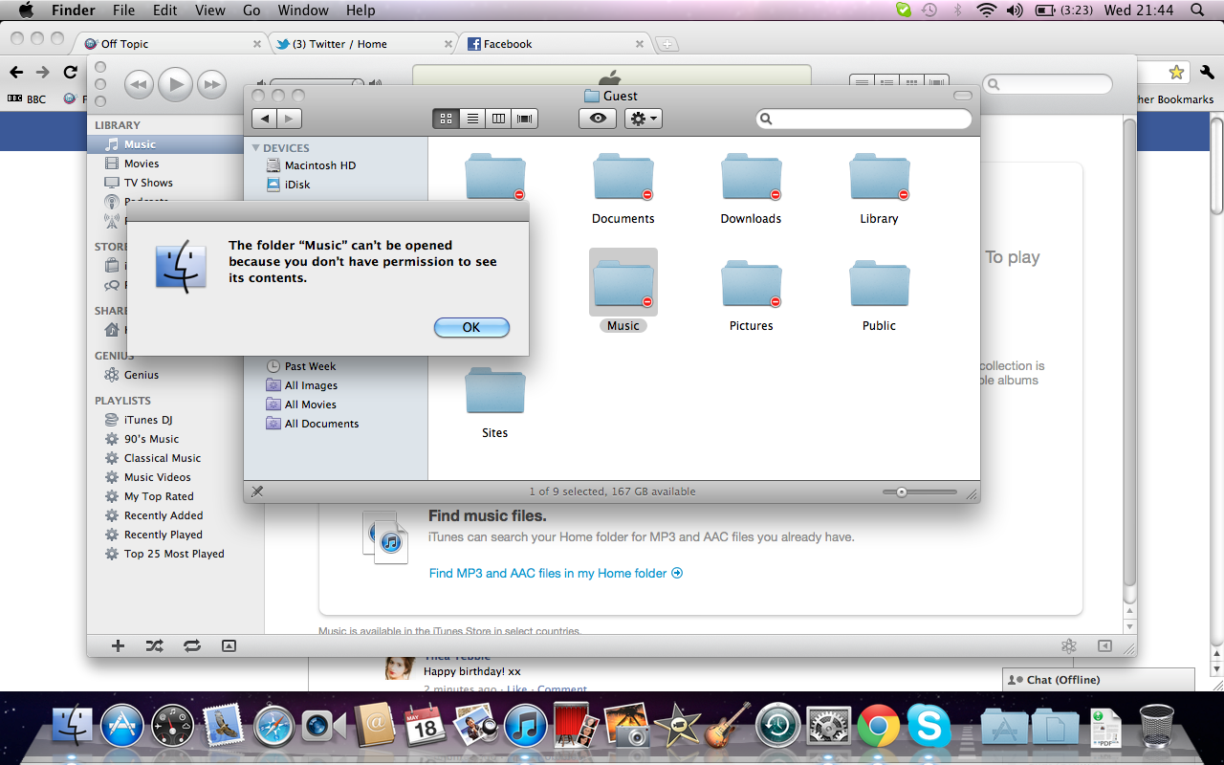Switch Finder window to icon view
This screenshot has width=1224, height=765.
pyautogui.click(x=446, y=119)
